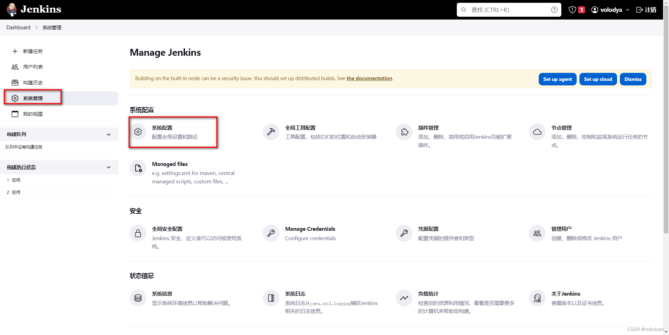Click the 负载统计 chart-line icon
Image resolution: width=669 pixels, height=335 pixels.
click(404, 298)
